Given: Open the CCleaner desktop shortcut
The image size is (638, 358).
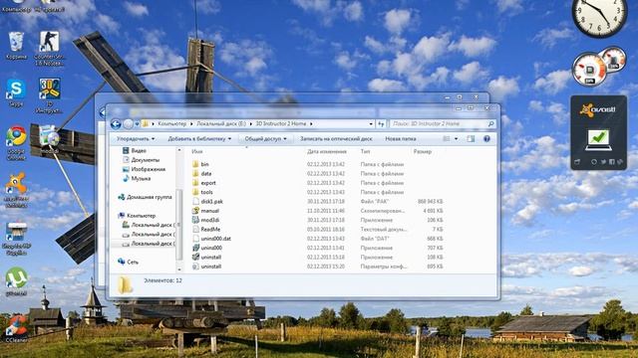Looking at the screenshot, I should (16, 328).
